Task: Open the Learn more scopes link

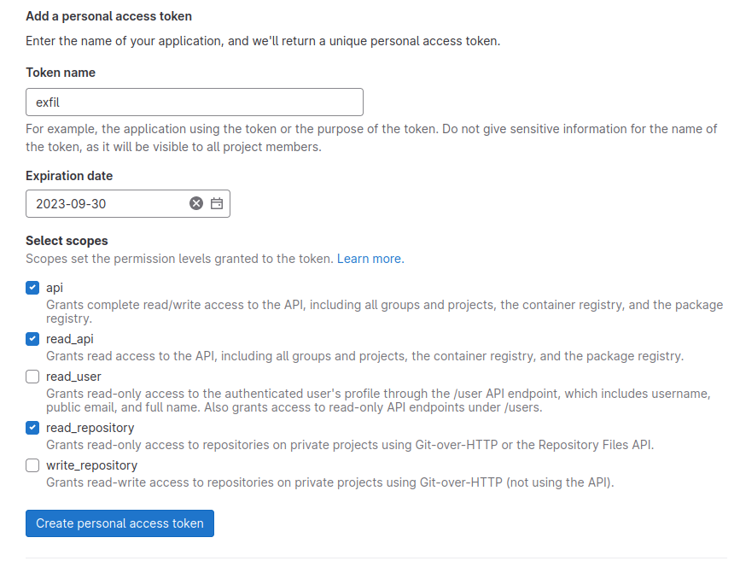Action: coord(370,259)
